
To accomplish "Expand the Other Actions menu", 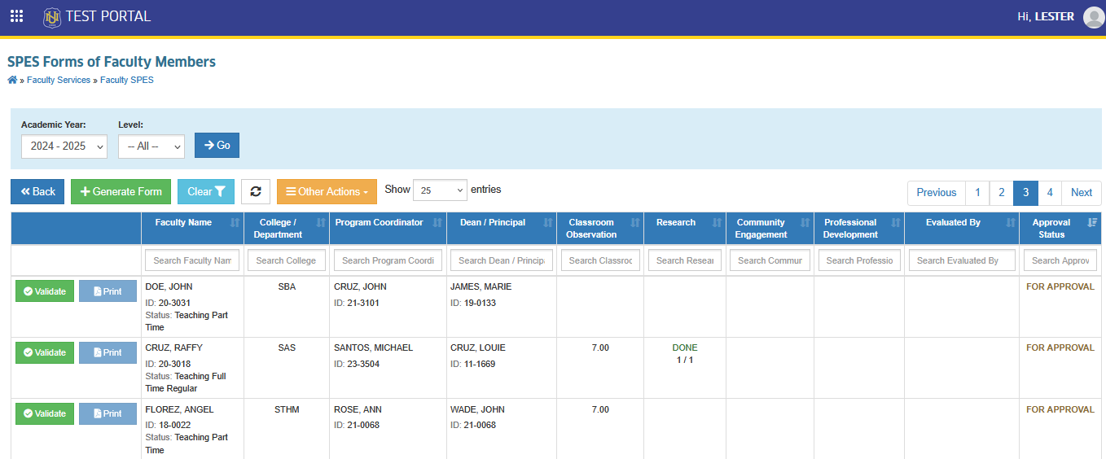I will coord(327,191).
